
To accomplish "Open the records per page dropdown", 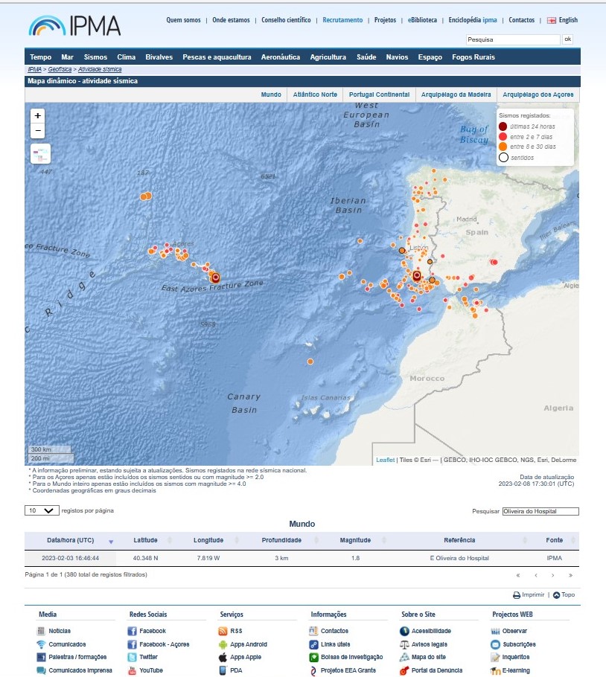I will click(x=42, y=510).
